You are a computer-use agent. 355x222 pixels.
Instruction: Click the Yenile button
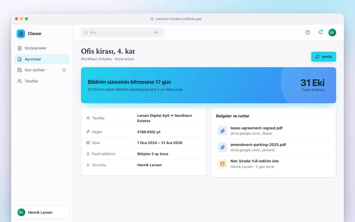(324, 57)
